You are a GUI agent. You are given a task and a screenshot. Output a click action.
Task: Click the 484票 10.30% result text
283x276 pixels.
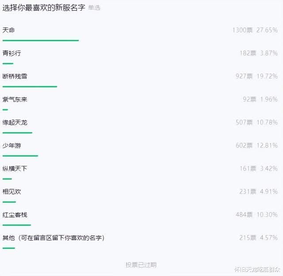[x=256, y=215]
